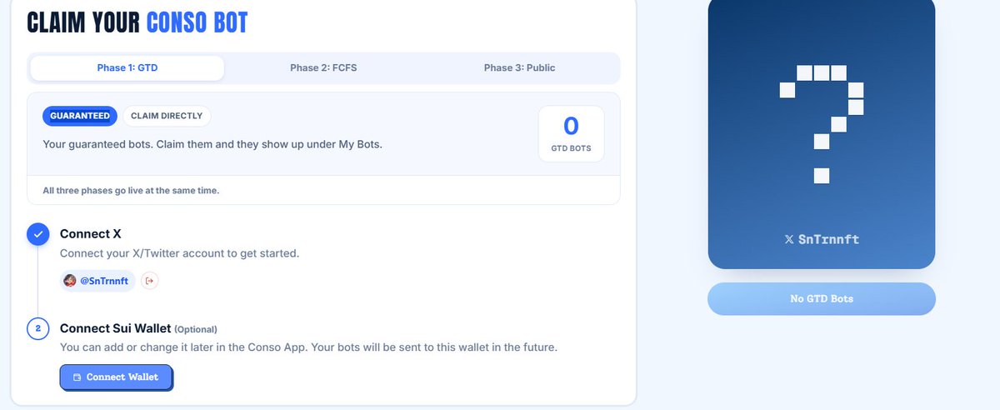Viewport: 1000px width, 410px height.
Task: Switch to Phase 1: GTD tab
Action: 127,68
